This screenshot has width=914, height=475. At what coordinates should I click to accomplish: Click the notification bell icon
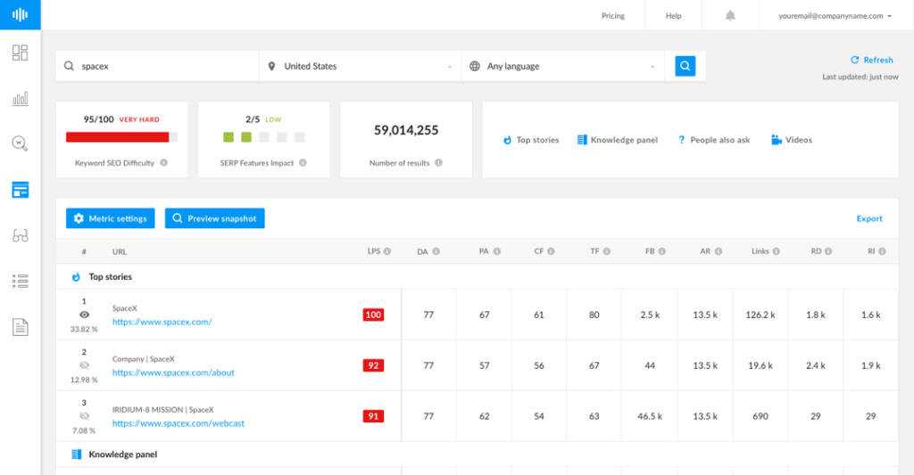730,16
